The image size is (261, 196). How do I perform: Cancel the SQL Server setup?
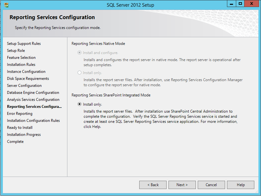pyautogui.click(x=211, y=185)
